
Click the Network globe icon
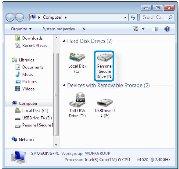[x=14, y=139]
